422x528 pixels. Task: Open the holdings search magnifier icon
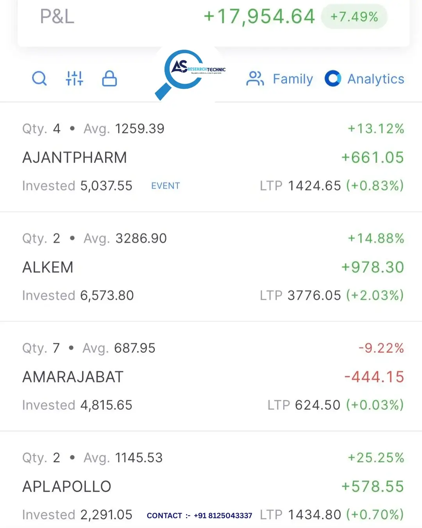click(x=39, y=79)
